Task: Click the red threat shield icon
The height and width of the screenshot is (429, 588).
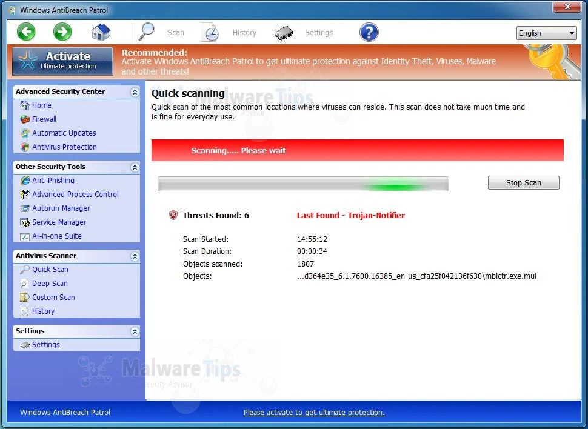Action: (173, 215)
